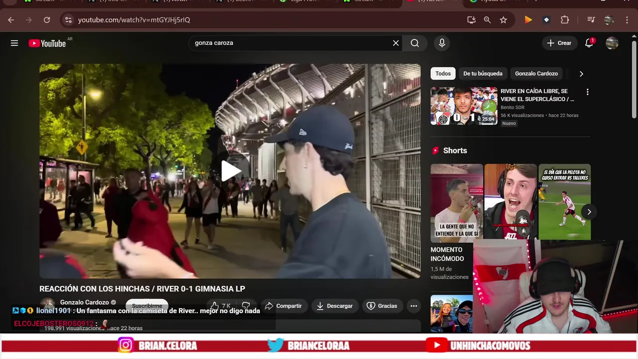Screen dimensions: 638x359
Task: Play the video with center play button
Action: coord(230,171)
